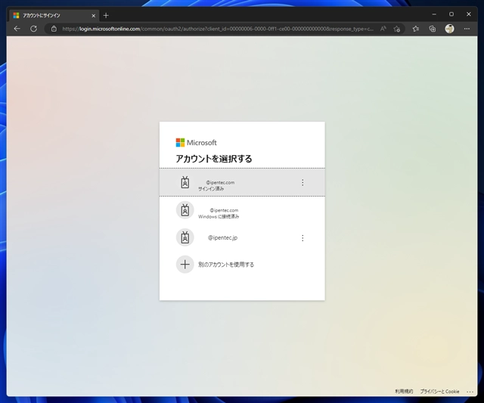484x403 pixels.
Task: Click the サインイン済み status text
Action: (211, 189)
